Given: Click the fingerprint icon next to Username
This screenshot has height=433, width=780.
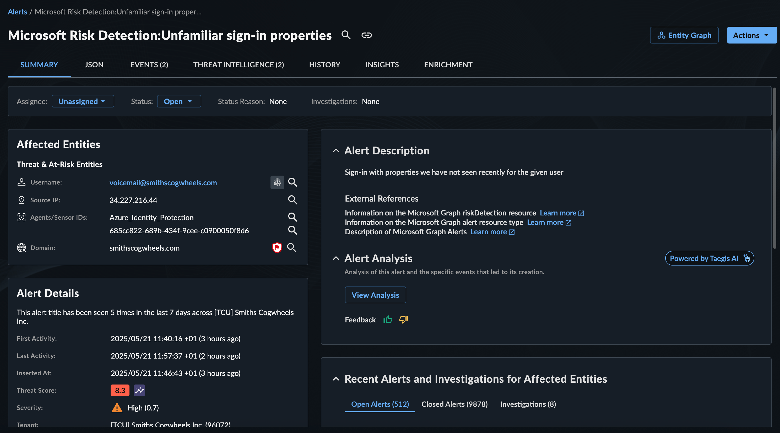Looking at the screenshot, I should pyautogui.click(x=277, y=182).
